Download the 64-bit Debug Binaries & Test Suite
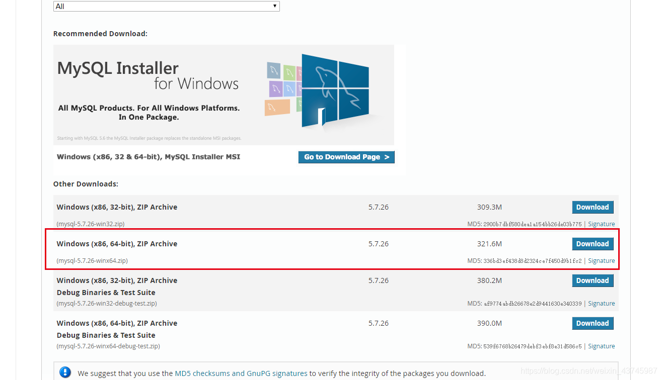This screenshot has width=662, height=380. (x=593, y=323)
